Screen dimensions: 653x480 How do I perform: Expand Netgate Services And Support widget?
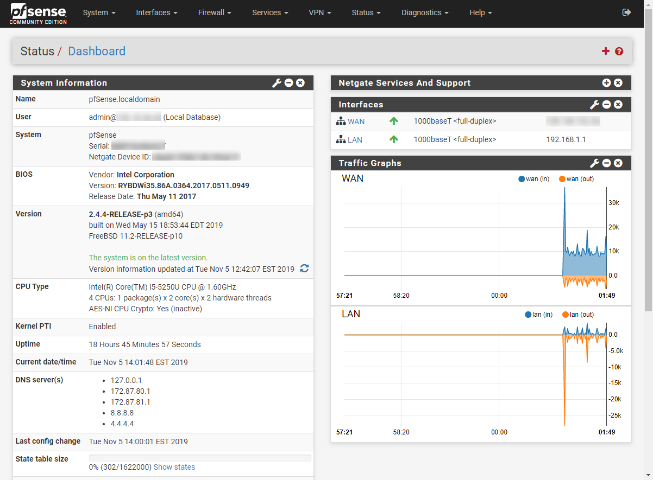coord(607,83)
